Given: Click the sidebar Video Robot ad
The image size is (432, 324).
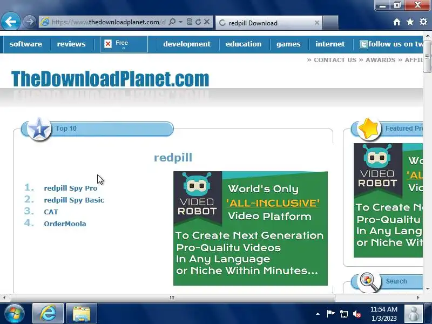Looking at the screenshot, I should pos(388,200).
